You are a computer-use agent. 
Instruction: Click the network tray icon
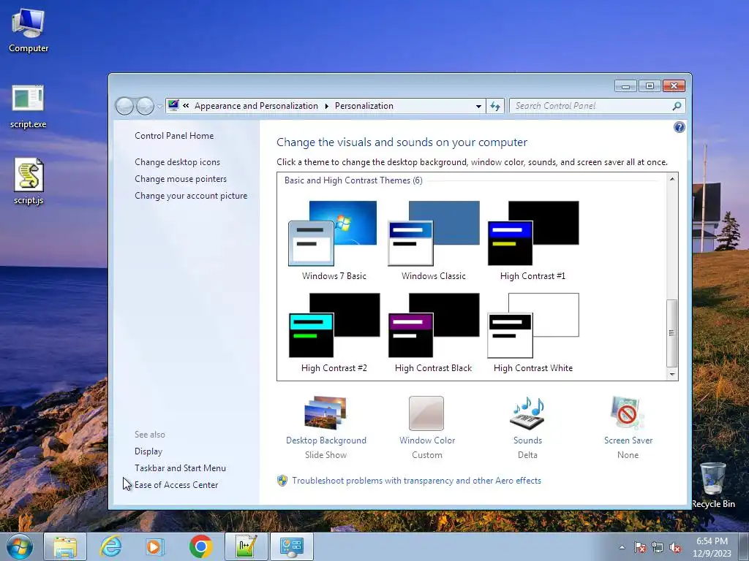(658, 547)
